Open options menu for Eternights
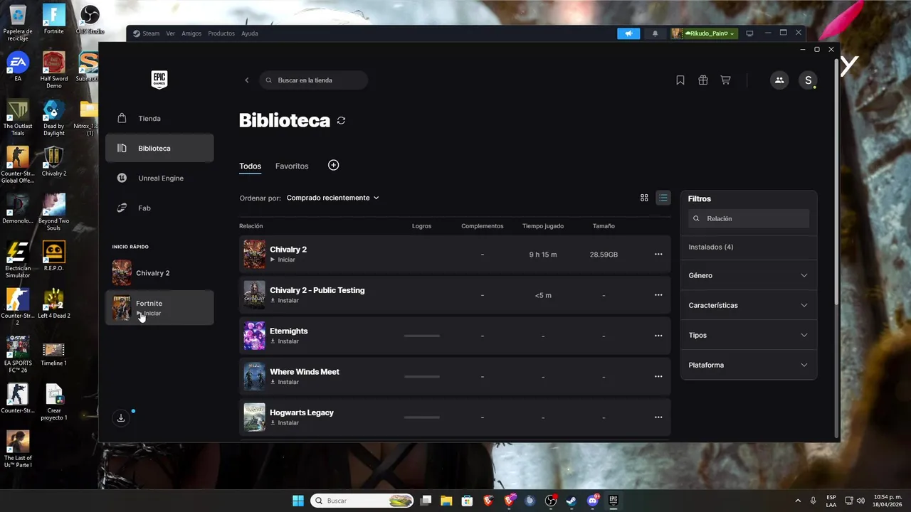This screenshot has width=911, height=512. tap(658, 336)
